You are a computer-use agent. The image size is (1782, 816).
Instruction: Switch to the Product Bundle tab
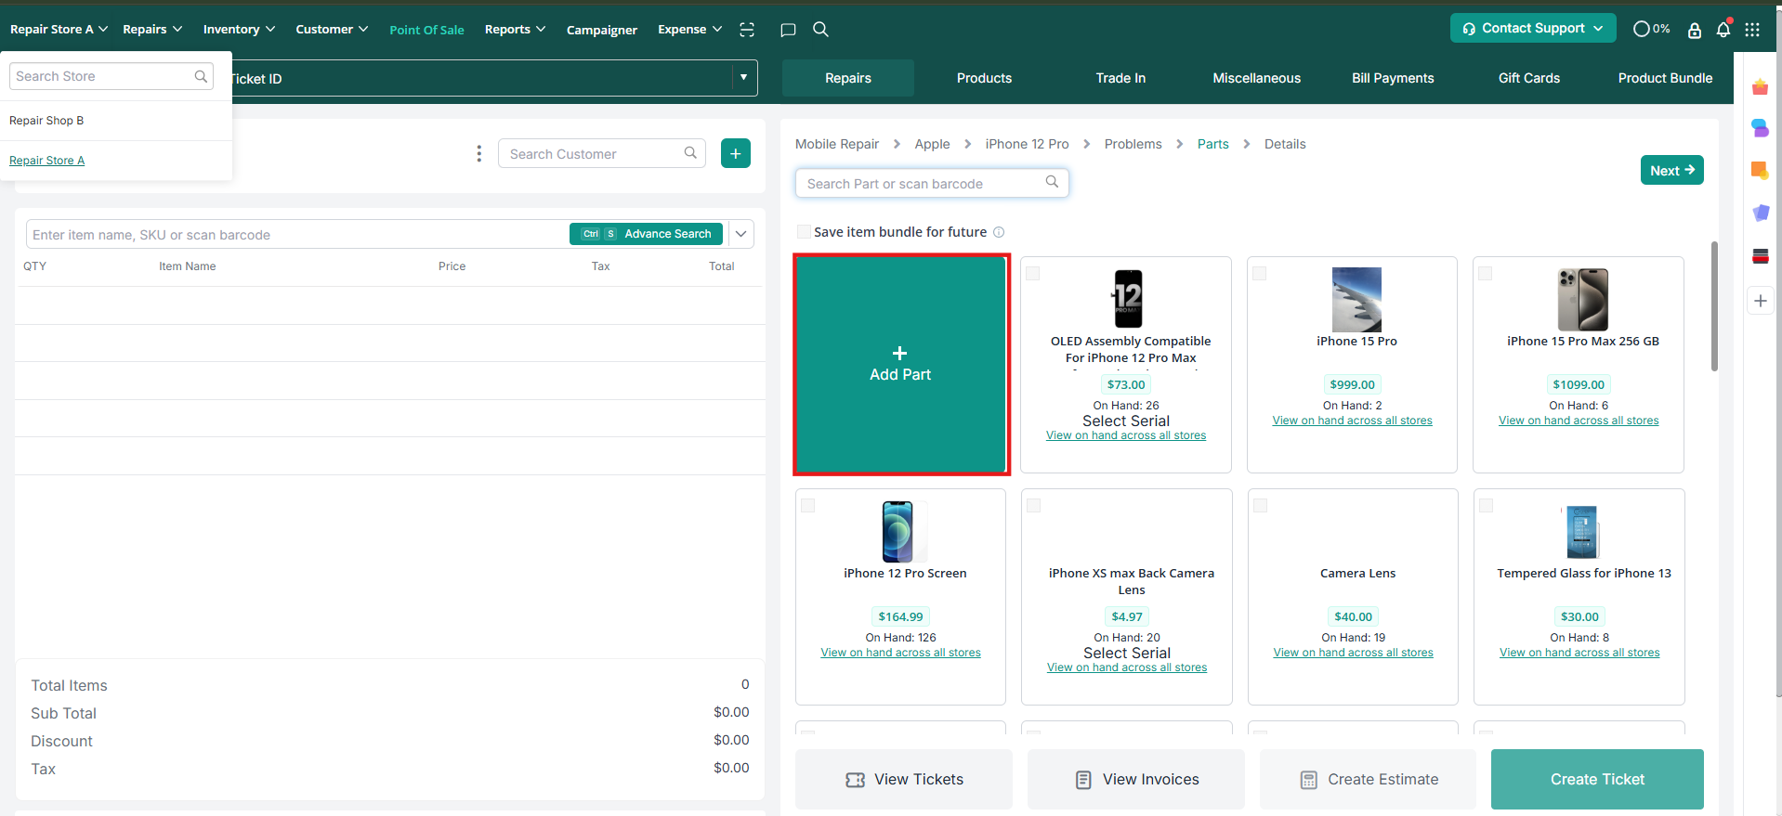click(1665, 78)
